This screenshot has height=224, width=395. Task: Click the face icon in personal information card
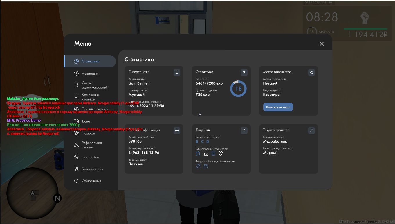point(177,131)
